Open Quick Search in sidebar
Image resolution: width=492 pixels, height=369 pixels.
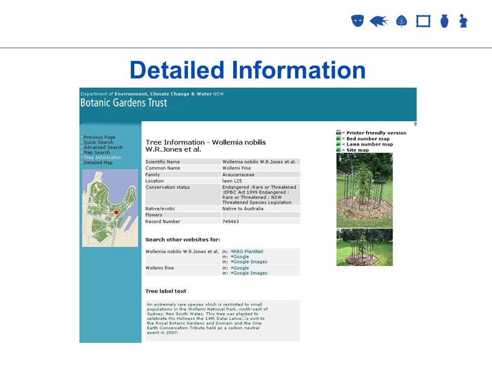[98, 142]
